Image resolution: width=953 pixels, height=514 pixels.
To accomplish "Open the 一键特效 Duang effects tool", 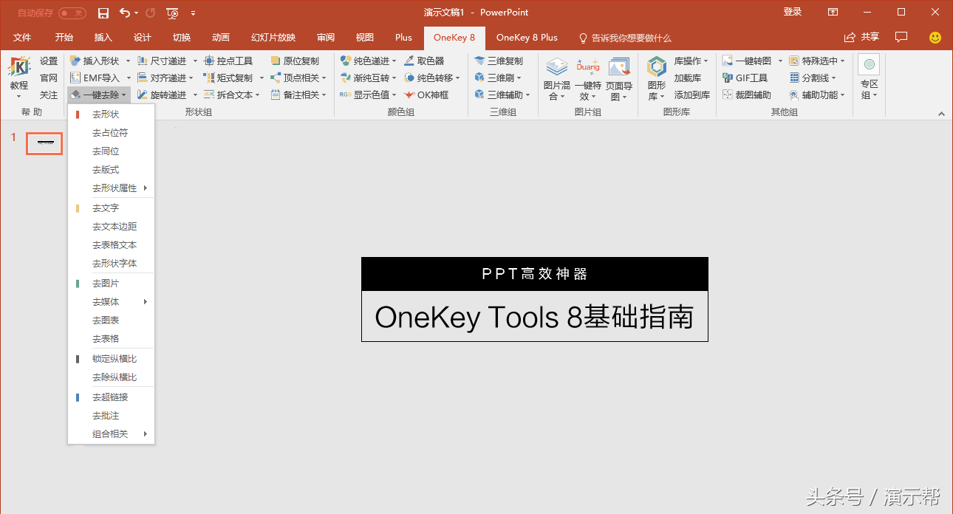I will 588,78.
